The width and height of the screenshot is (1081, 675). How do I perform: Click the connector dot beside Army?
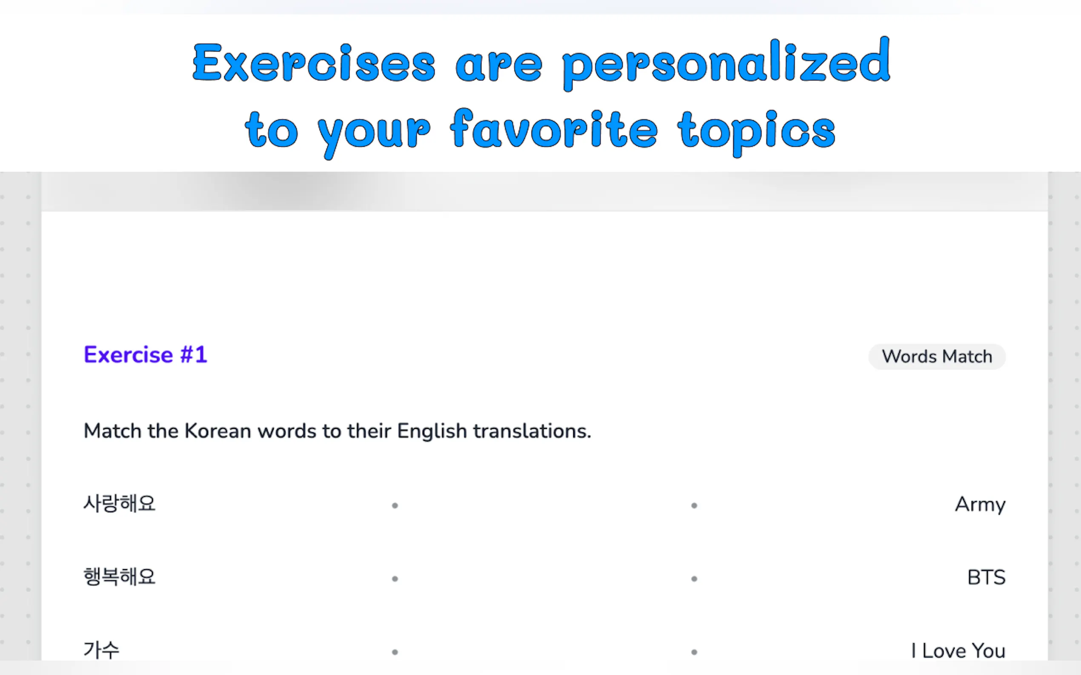(x=694, y=506)
